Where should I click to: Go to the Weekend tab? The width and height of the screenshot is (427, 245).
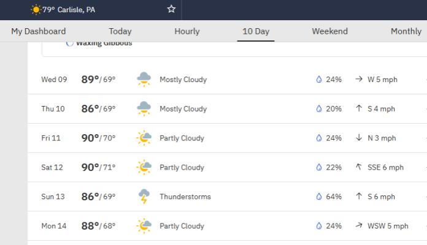tap(330, 31)
